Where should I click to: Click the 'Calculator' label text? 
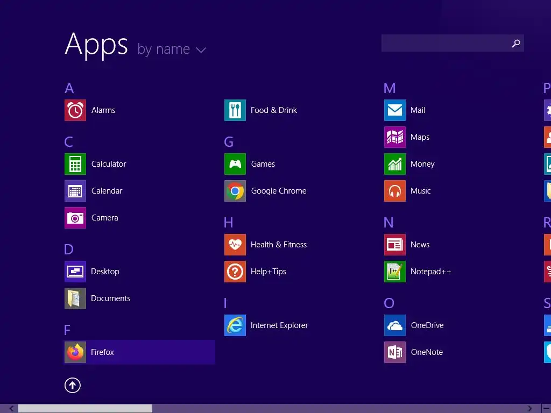point(109,164)
